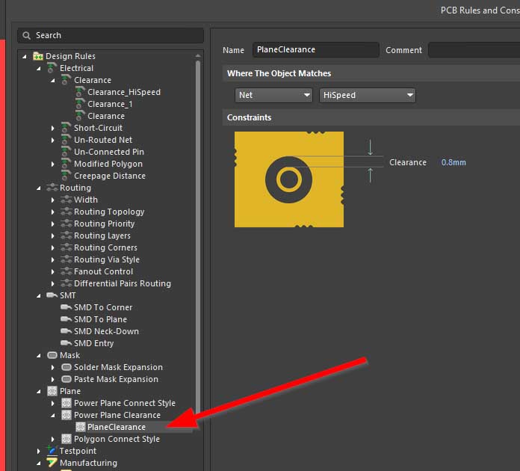Expand the Short-Circuit rule node

click(x=53, y=128)
